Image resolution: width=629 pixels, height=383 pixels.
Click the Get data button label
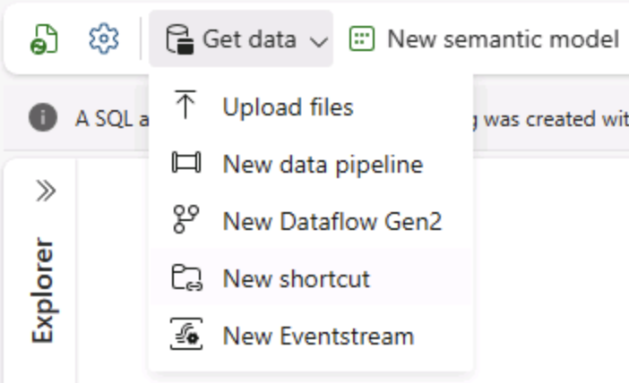[x=249, y=39]
